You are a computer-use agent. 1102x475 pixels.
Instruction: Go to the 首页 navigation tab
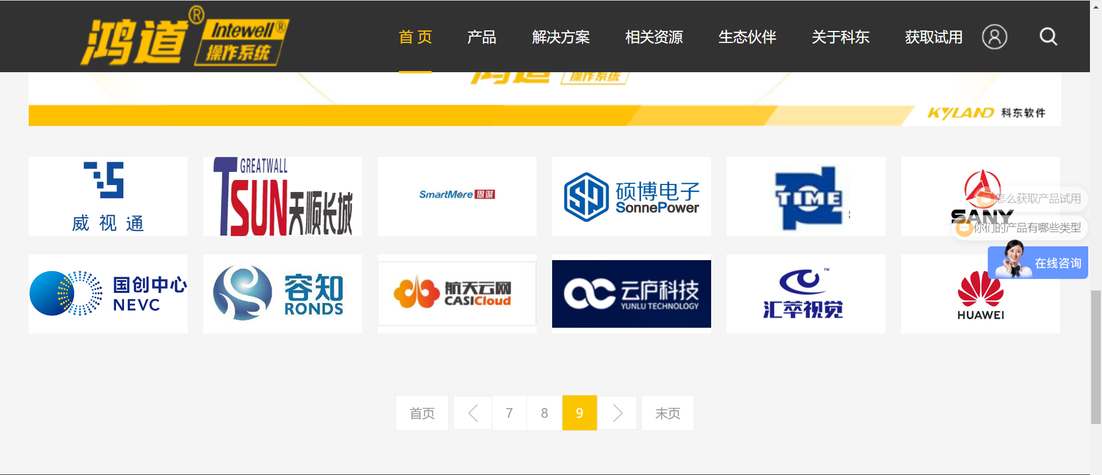point(415,37)
